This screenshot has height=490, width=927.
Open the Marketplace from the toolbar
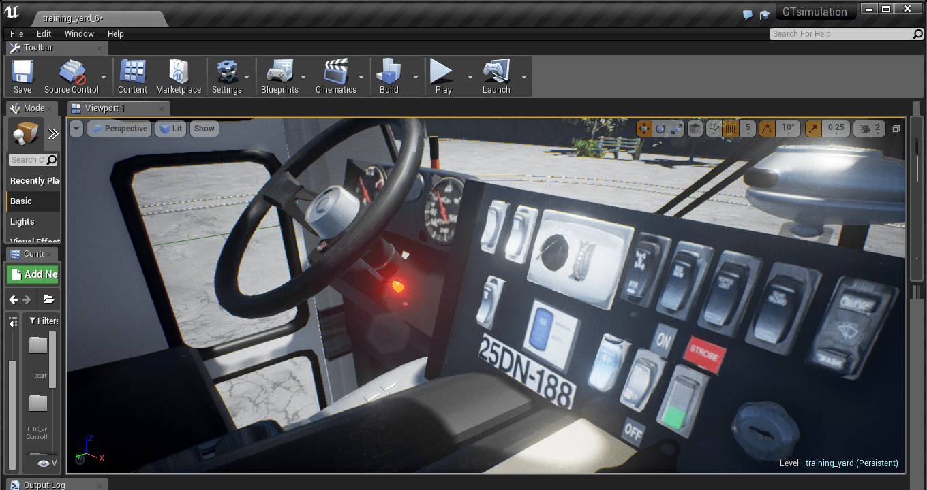(x=179, y=76)
